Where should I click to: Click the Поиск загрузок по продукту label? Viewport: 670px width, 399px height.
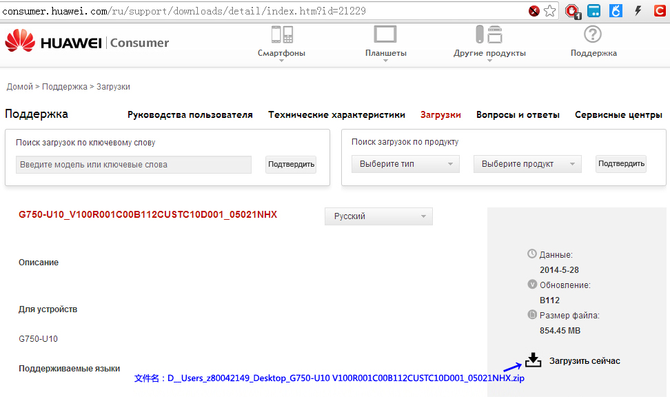point(405,142)
